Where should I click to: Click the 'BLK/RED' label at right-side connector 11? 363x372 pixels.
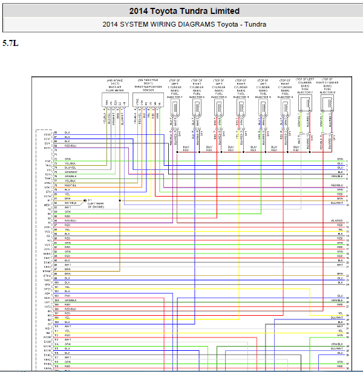pos(337,221)
